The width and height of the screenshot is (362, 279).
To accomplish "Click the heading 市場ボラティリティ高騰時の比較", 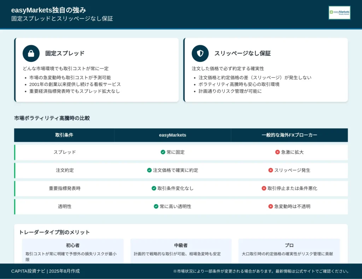I will (52, 118).
